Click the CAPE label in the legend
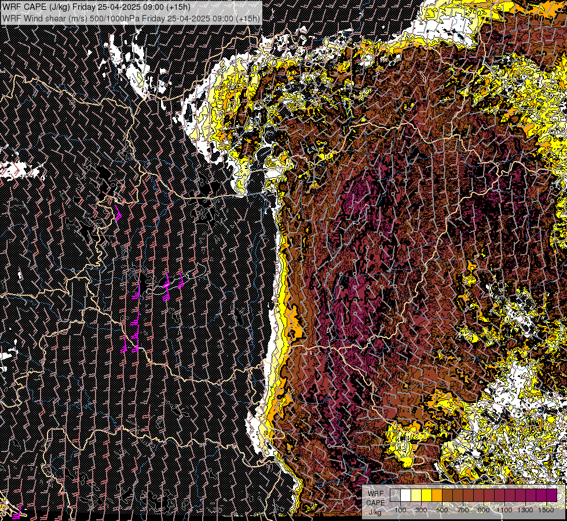Image resolution: width=567 pixels, height=521 pixels. 376,503
